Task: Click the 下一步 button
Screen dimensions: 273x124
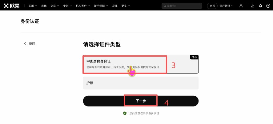Action: click(x=141, y=101)
